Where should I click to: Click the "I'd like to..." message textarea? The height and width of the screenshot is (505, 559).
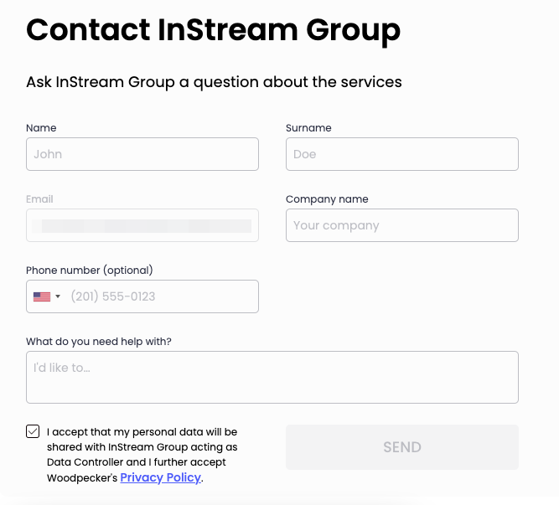click(x=272, y=377)
